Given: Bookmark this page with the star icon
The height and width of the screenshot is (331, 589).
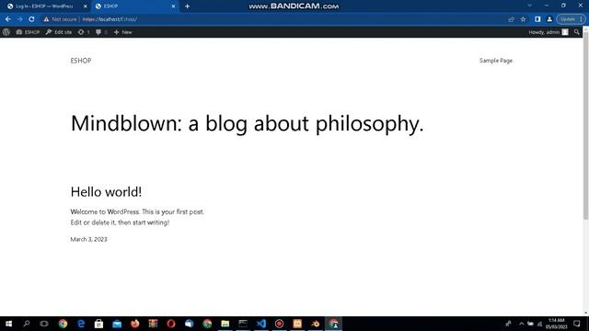Looking at the screenshot, I should coord(523,19).
